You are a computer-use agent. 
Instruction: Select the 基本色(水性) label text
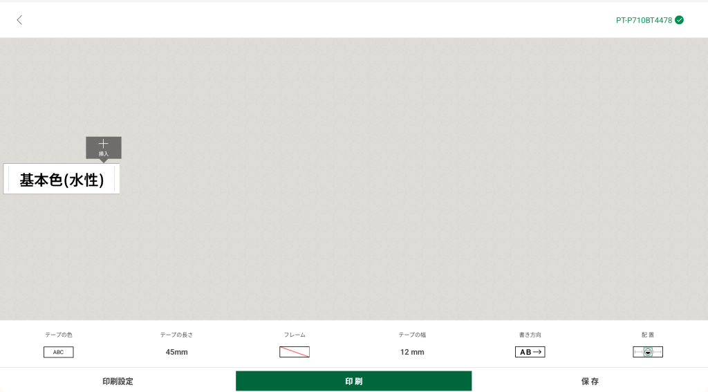click(62, 180)
